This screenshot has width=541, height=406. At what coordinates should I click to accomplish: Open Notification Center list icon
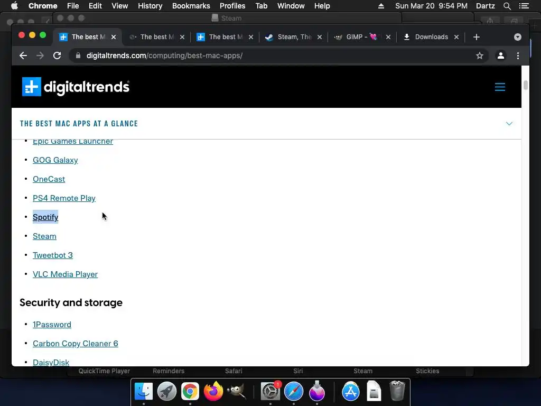pyautogui.click(x=524, y=6)
